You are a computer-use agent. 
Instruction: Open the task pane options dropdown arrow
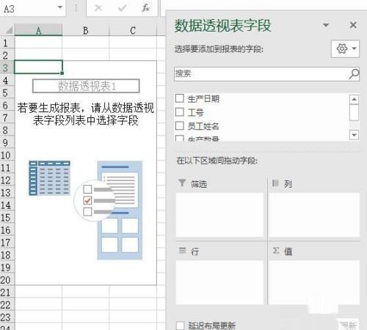[326, 25]
